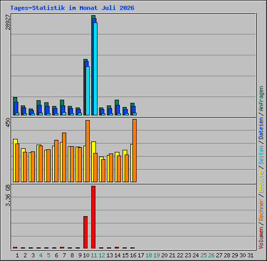This screenshot has width=267, height=261.
Task: Click day 11 on the x-axis
Action: (94, 255)
